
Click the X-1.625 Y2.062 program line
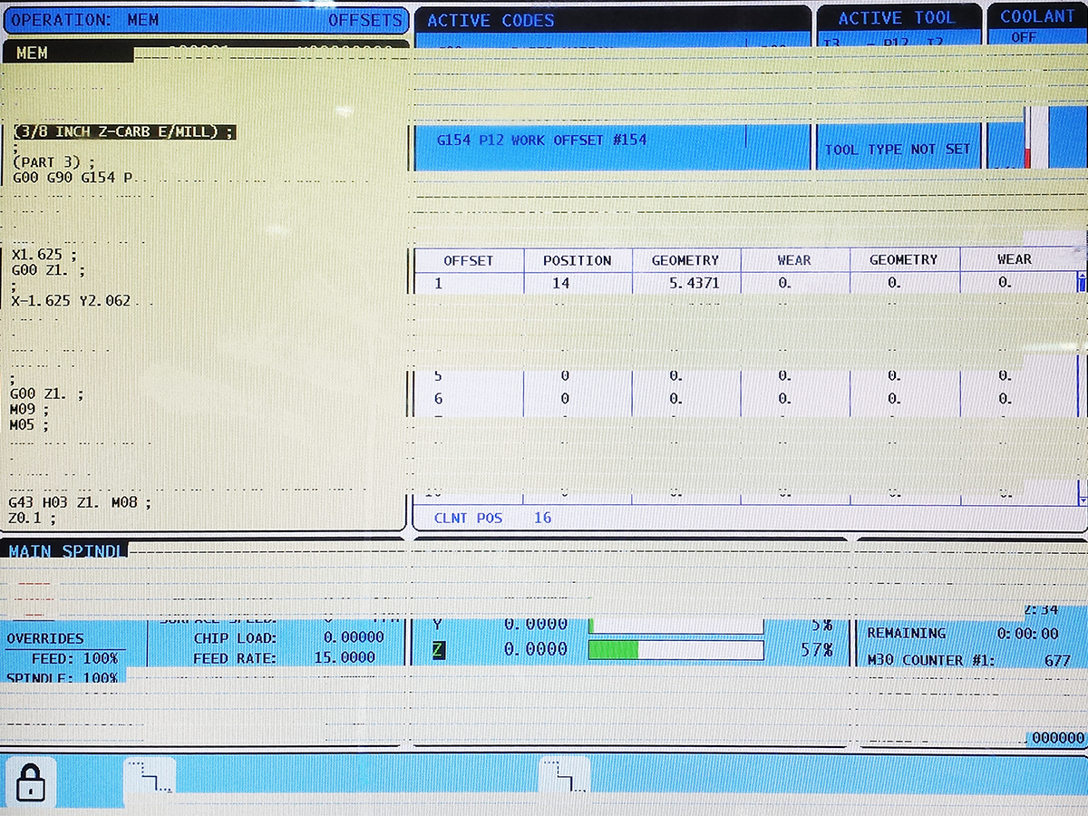[71, 301]
